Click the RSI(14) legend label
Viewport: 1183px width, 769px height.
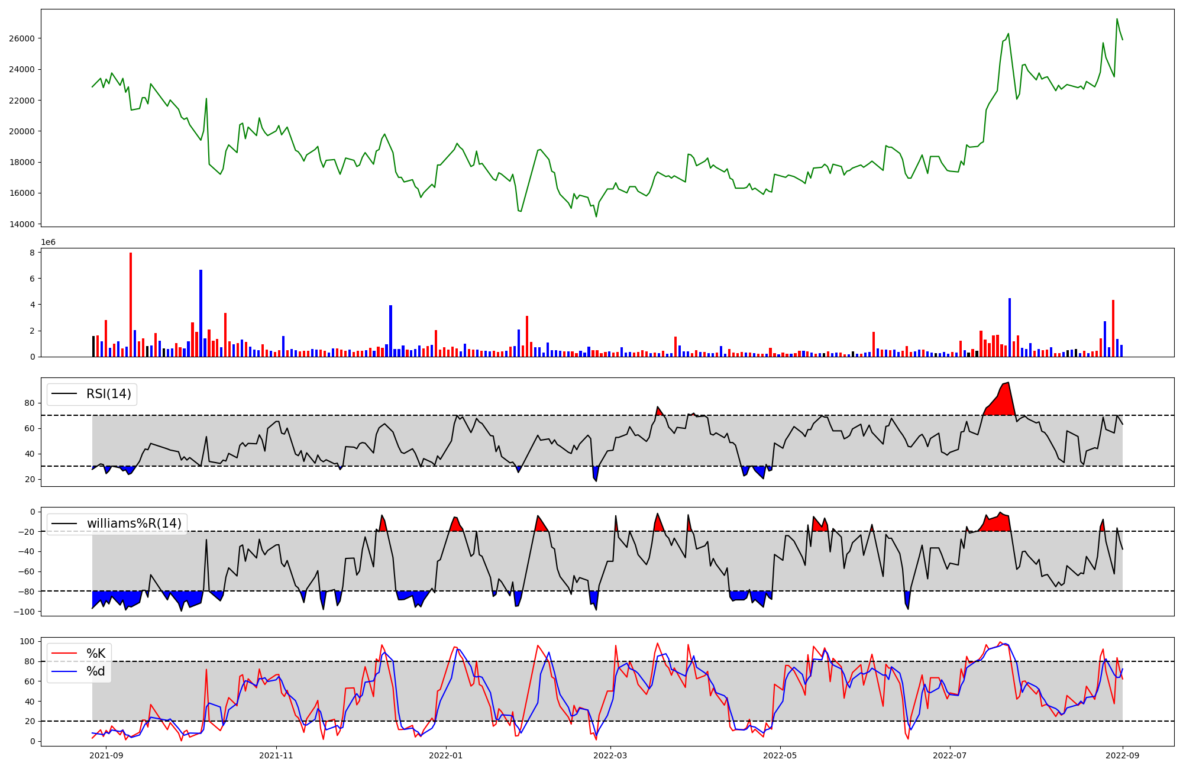[x=109, y=394]
